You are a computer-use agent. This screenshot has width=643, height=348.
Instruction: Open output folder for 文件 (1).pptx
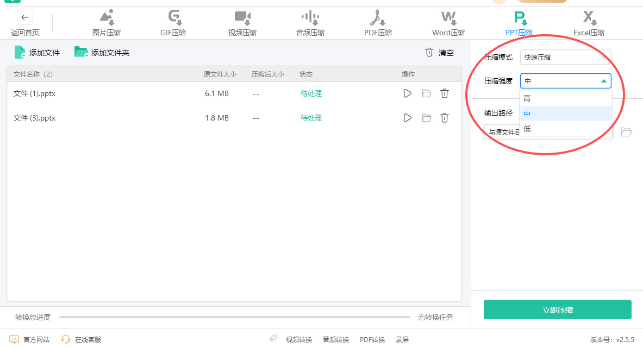coord(427,93)
